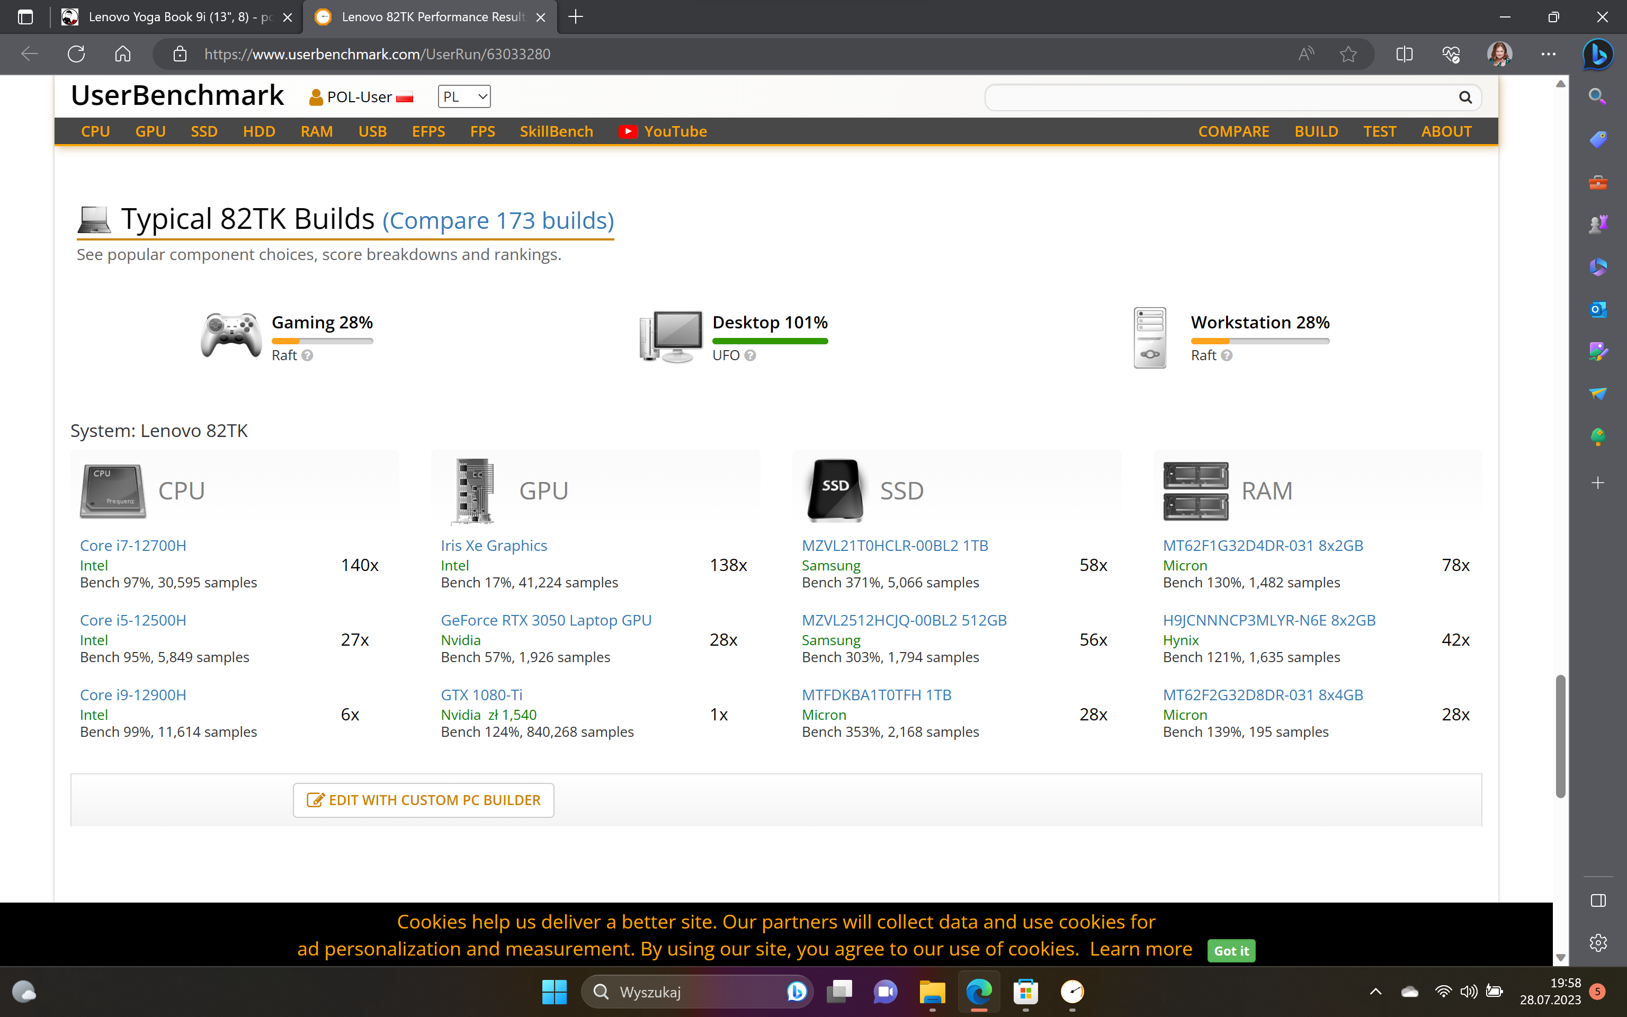Open the GeForce RTX 3050 Laptop GPU link
Viewport: 1627px width, 1017px height.
pos(546,620)
